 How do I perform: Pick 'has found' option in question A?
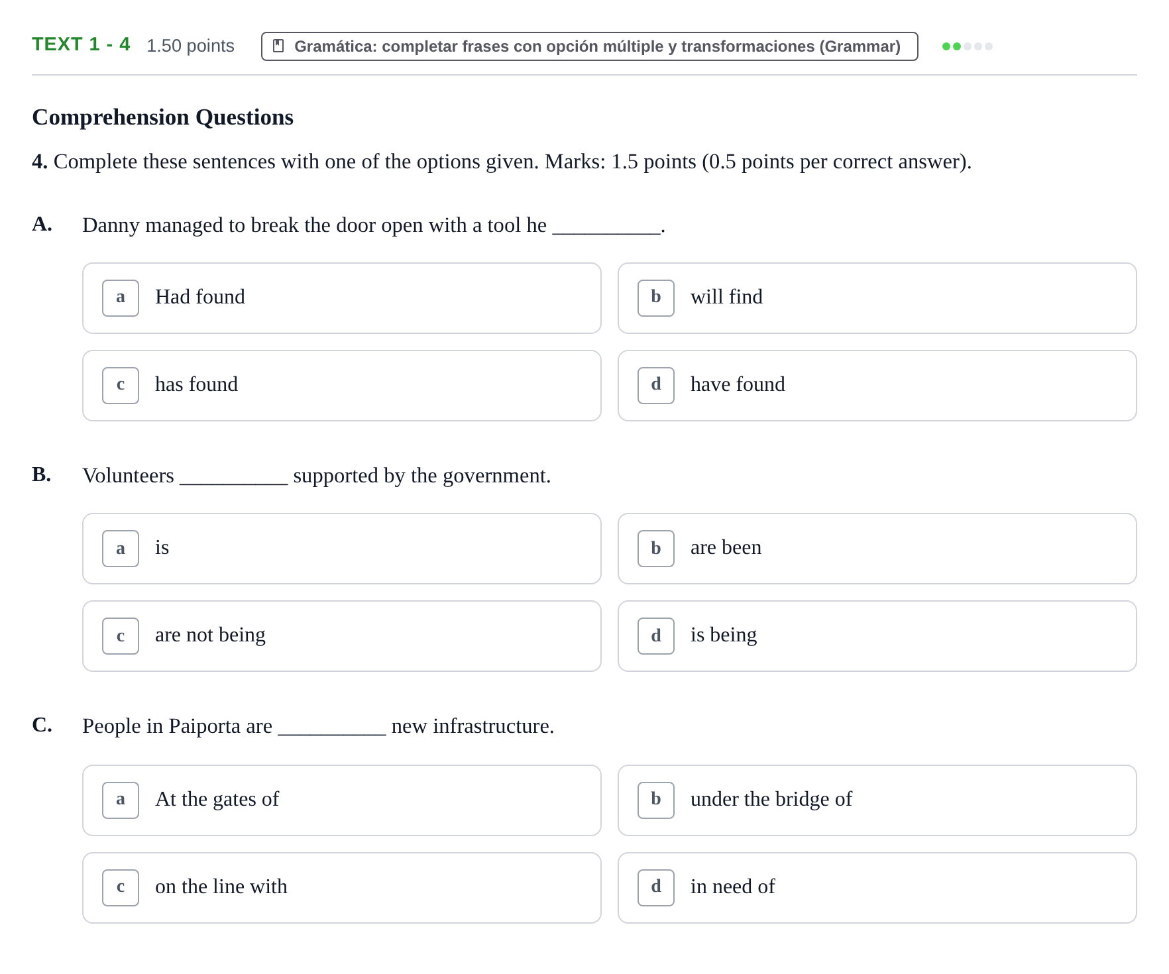[x=341, y=386]
